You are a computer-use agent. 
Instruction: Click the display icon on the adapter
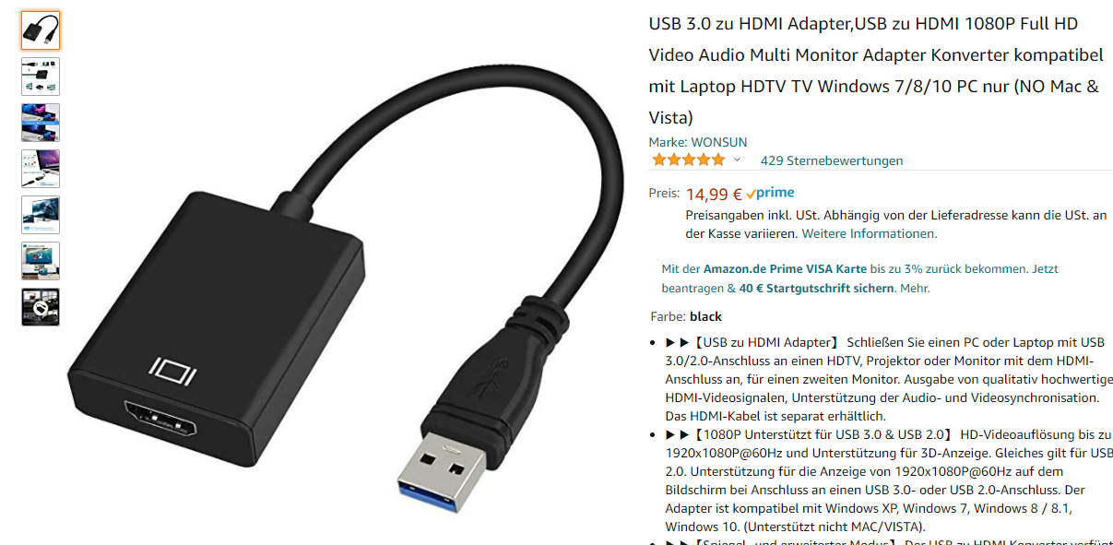point(172,372)
